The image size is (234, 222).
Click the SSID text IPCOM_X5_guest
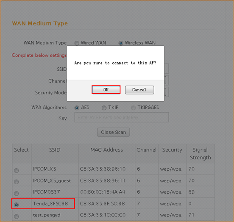tap(52, 180)
